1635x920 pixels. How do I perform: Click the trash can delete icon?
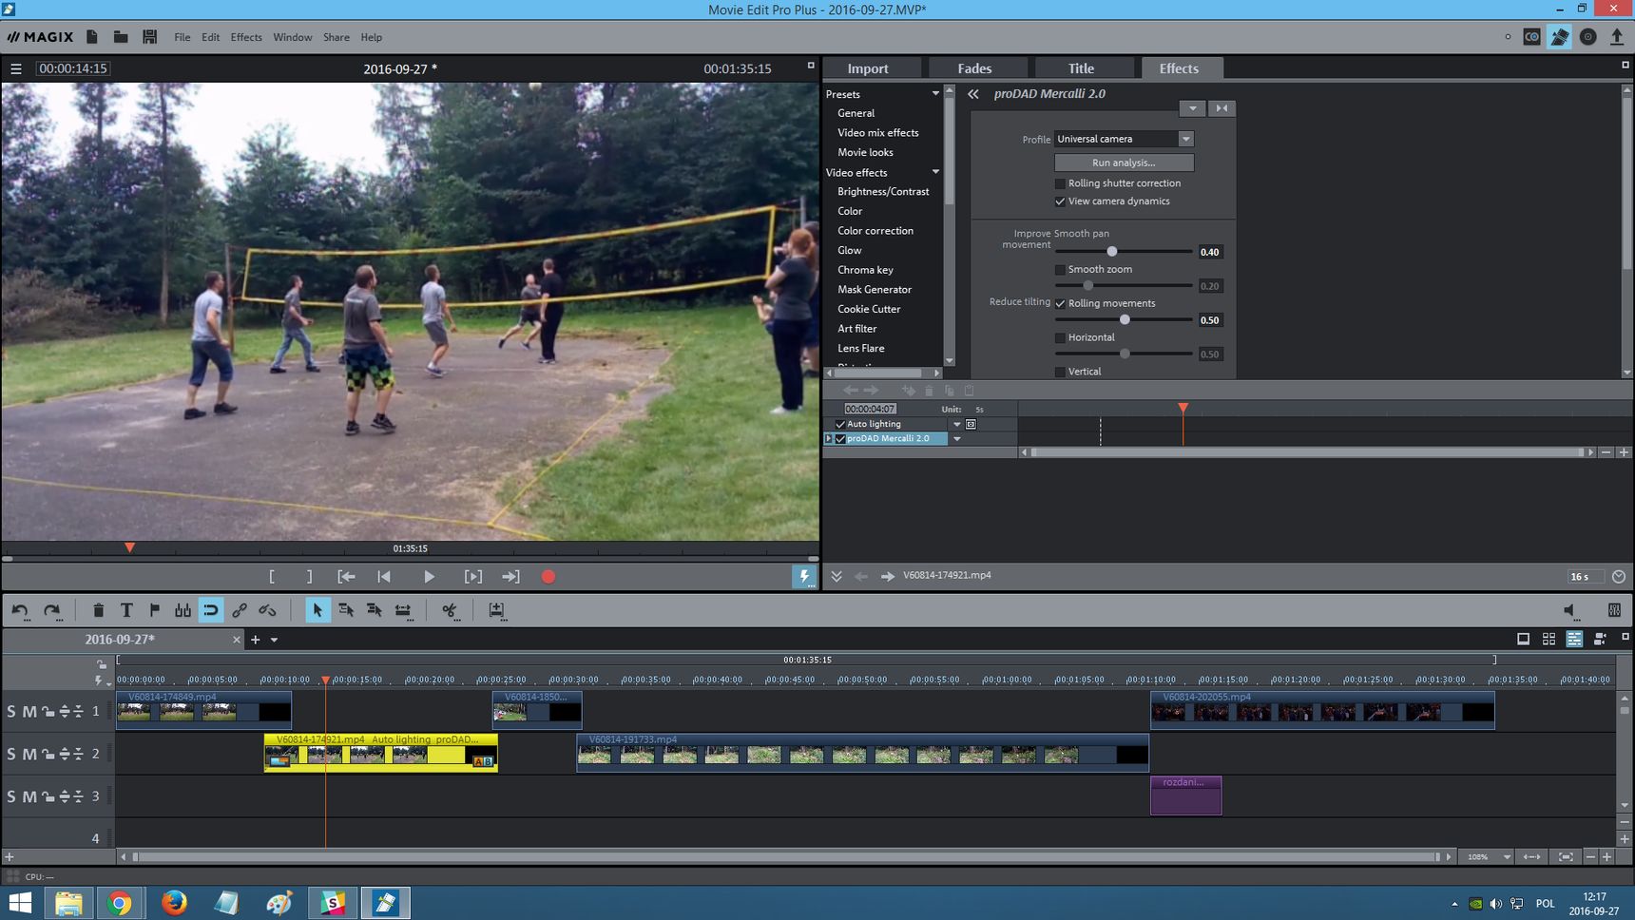(98, 610)
